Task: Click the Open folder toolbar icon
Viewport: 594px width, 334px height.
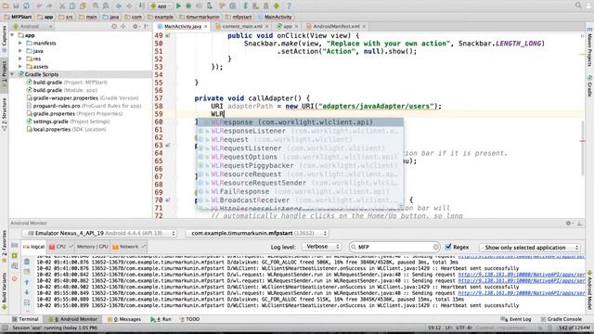Action: [6, 6]
